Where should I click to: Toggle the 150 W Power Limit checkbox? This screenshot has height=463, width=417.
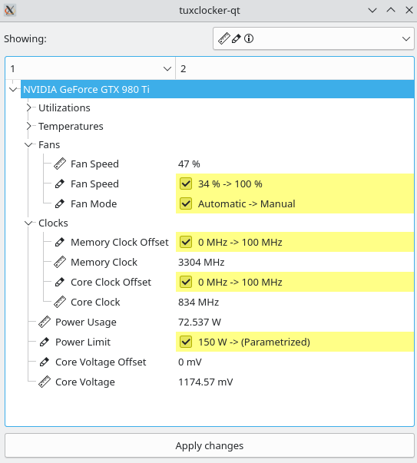pos(186,342)
